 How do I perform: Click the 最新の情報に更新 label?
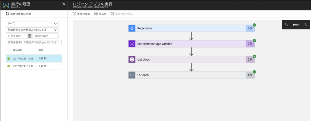[x=21, y=14]
